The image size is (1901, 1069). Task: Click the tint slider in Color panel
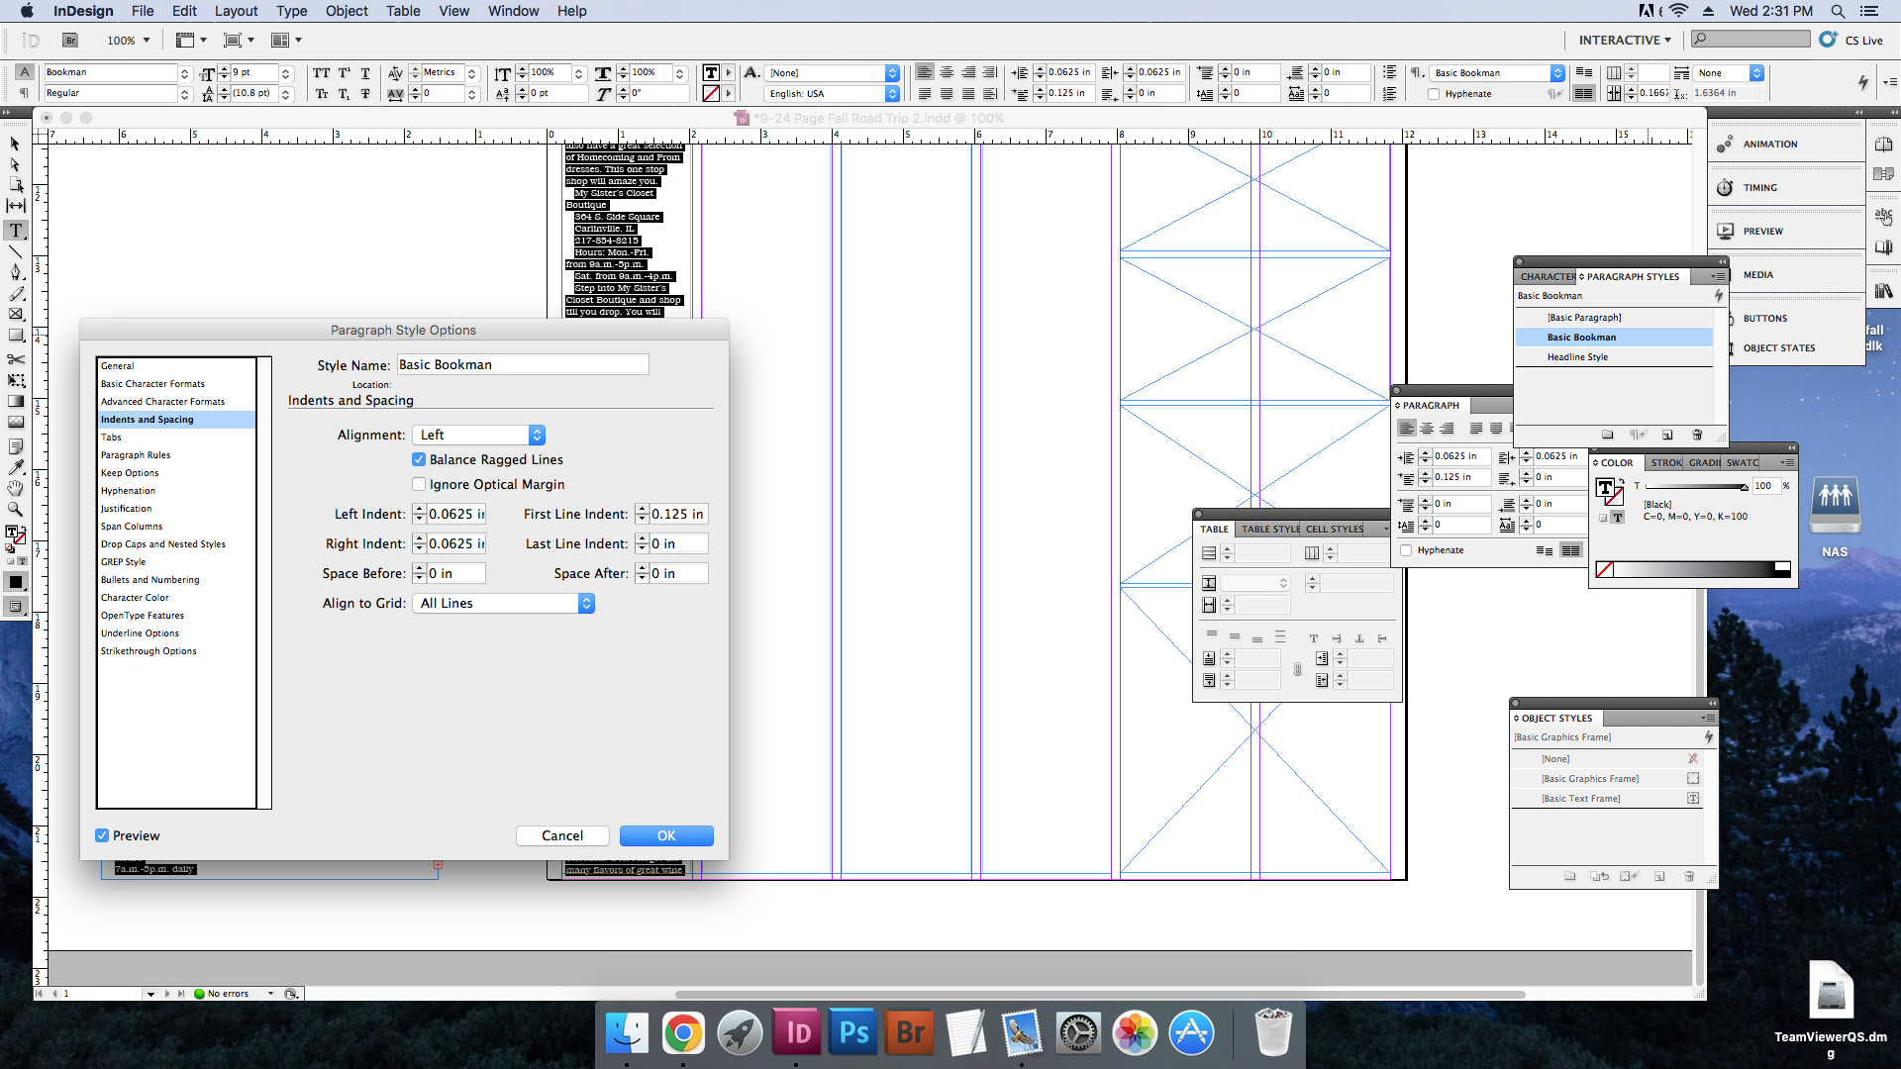point(1695,486)
